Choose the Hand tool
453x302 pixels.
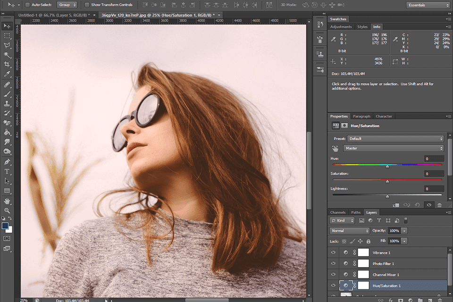point(7,201)
